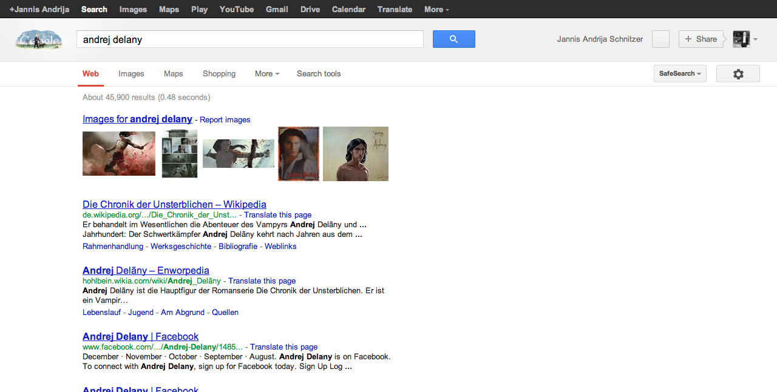The image size is (777, 392).
Task: Click the About 45,900 results text
Action: pyautogui.click(x=146, y=97)
